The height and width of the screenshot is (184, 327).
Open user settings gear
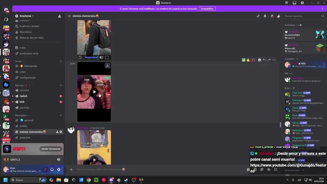click(59, 169)
